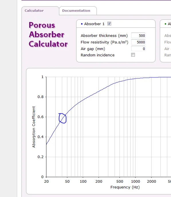This screenshot has width=171, height=197.
Task: Click the 2000 tick on frequency axis
Action: 152,182
